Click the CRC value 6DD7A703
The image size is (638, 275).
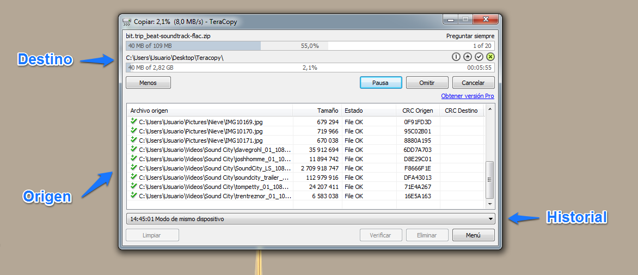point(418,150)
